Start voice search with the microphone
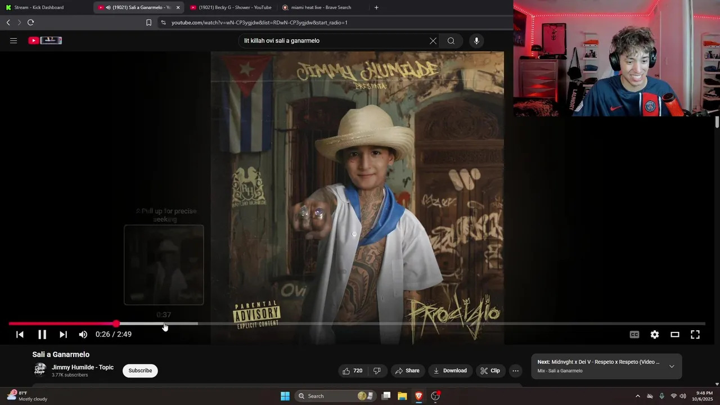This screenshot has height=405, width=720. tap(476, 40)
